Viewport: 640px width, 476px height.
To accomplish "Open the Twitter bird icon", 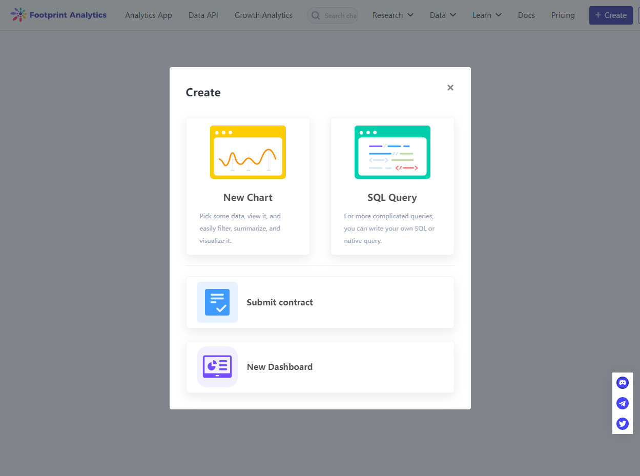I will [x=622, y=424].
